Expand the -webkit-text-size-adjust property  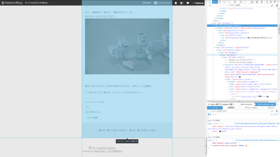tap(211, 146)
